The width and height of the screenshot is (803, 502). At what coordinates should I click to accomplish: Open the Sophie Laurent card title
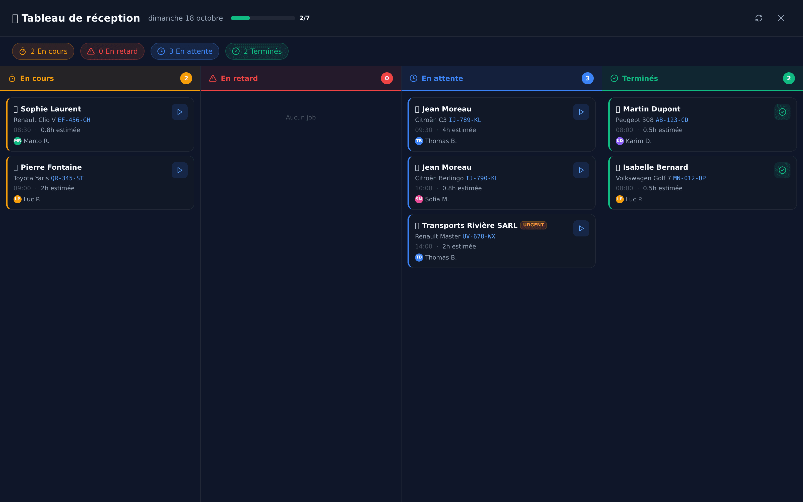[47, 109]
